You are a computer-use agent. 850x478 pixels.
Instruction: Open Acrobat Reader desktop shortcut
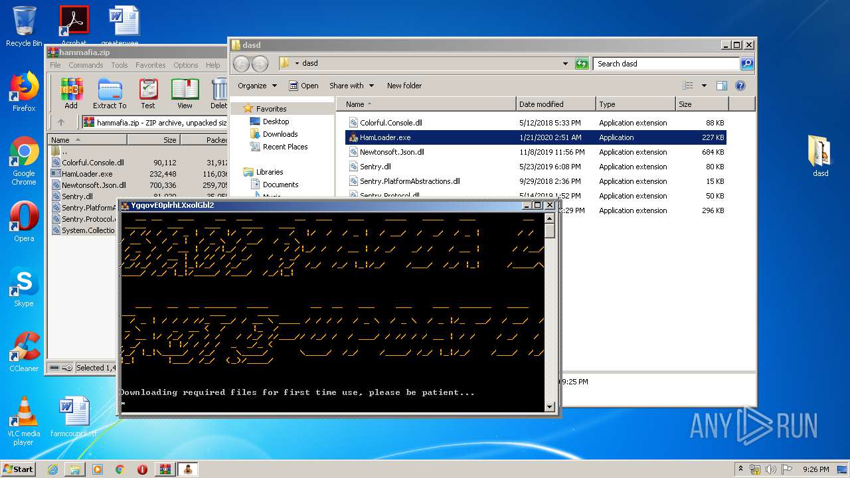tap(74, 24)
